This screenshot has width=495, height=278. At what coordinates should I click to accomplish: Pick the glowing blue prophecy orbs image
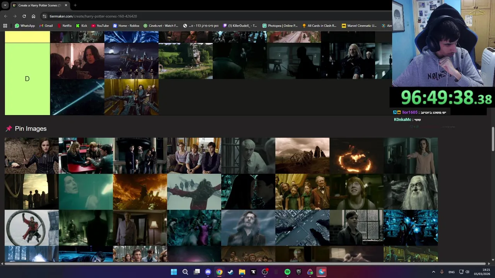click(411, 228)
